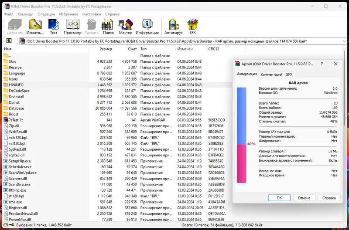
Task: Confirm dialog with OK button
Action: click(x=279, y=198)
